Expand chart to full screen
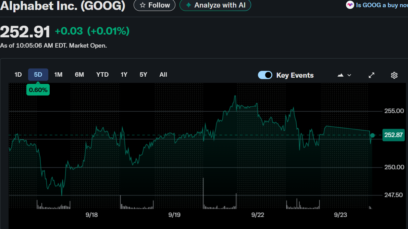The width and height of the screenshot is (408, 229). tap(372, 75)
